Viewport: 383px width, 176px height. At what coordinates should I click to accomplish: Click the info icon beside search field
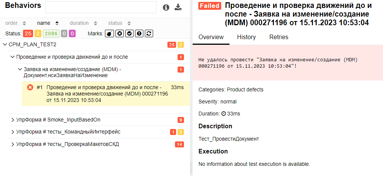(166, 7)
